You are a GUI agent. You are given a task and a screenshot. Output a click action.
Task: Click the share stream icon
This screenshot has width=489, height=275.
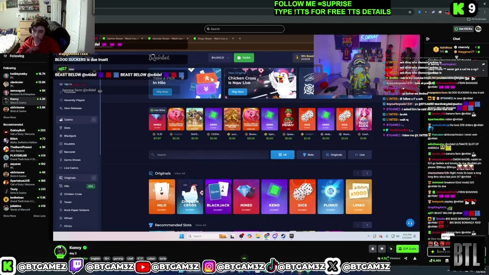pyautogui.click(x=406, y=259)
